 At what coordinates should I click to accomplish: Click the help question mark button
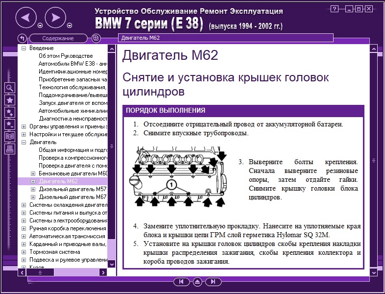tap(335, 9)
